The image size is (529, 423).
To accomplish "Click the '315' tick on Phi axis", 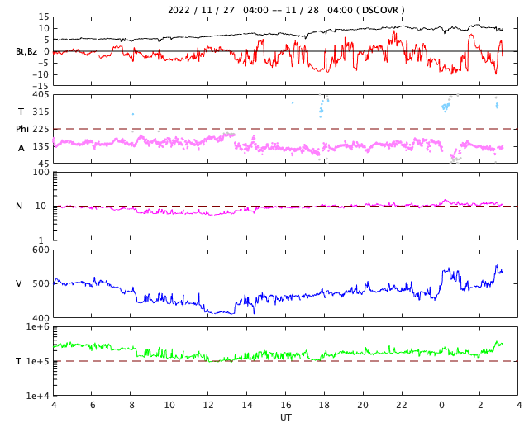I will [41, 112].
